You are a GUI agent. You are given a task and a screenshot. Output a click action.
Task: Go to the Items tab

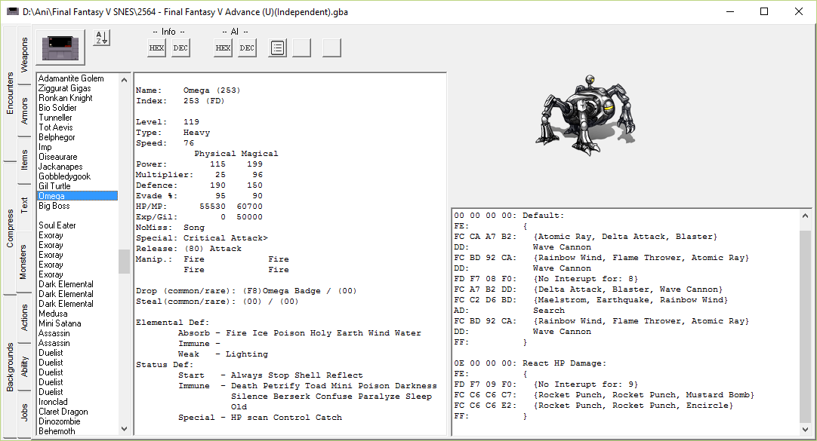click(24, 160)
